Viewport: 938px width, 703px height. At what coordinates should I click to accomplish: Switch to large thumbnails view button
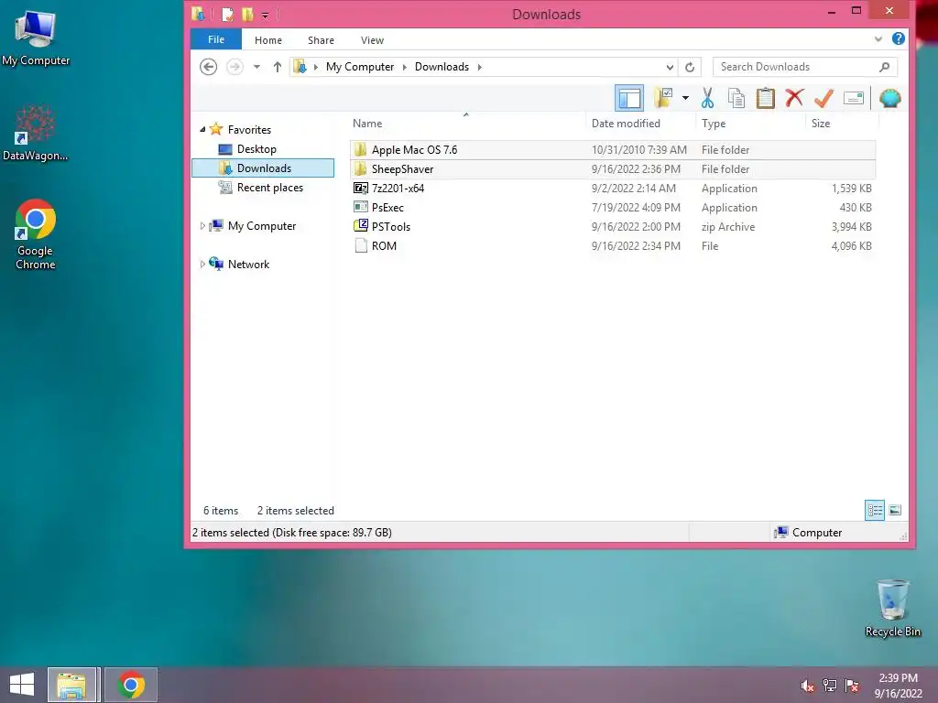coord(895,510)
